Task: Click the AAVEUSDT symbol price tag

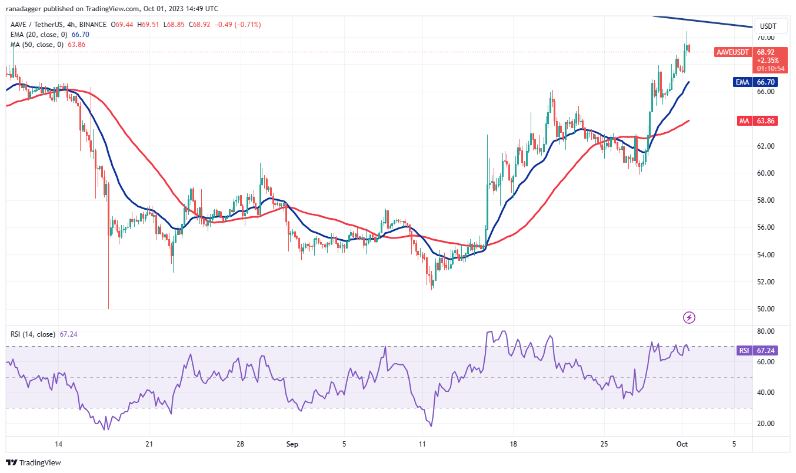Action: tap(732, 52)
